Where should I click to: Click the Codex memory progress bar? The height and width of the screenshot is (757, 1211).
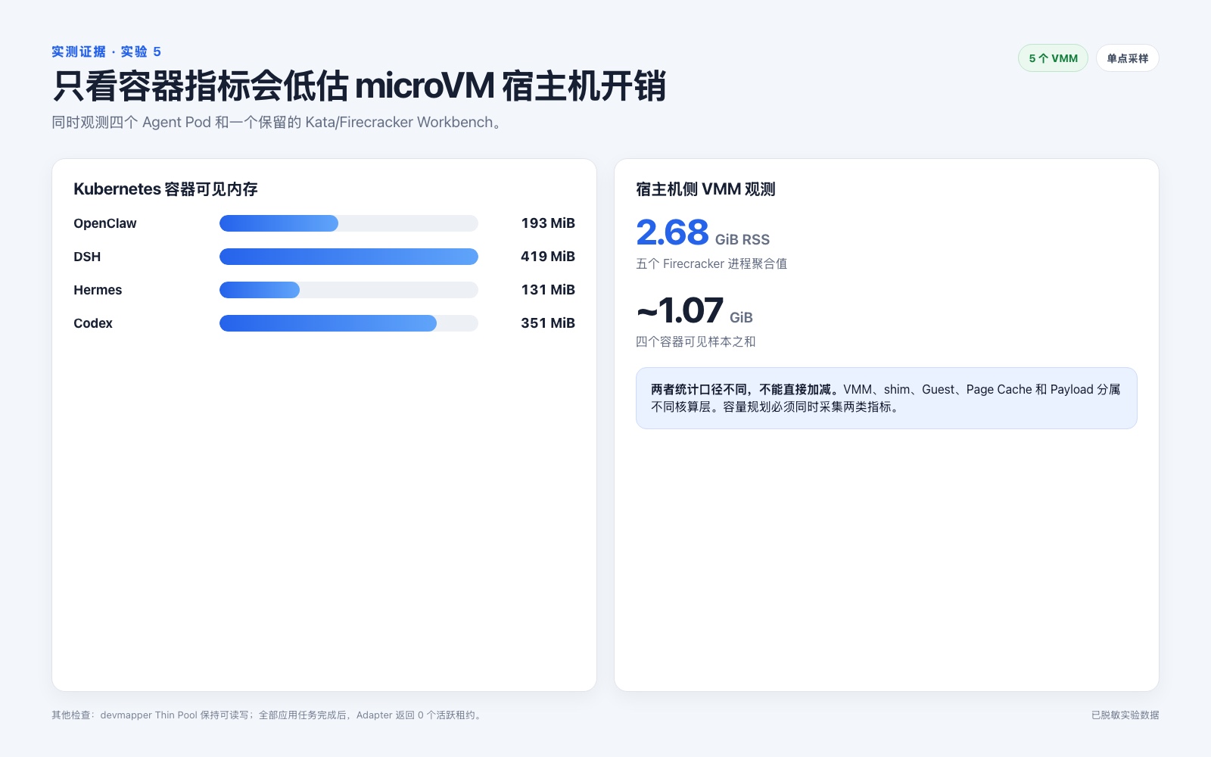(349, 323)
